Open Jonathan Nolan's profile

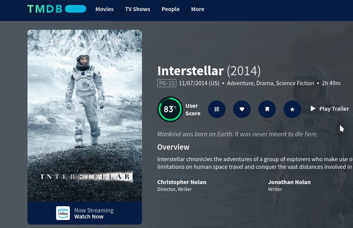289,182
